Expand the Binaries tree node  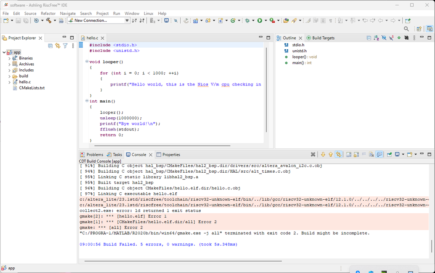click(x=10, y=58)
